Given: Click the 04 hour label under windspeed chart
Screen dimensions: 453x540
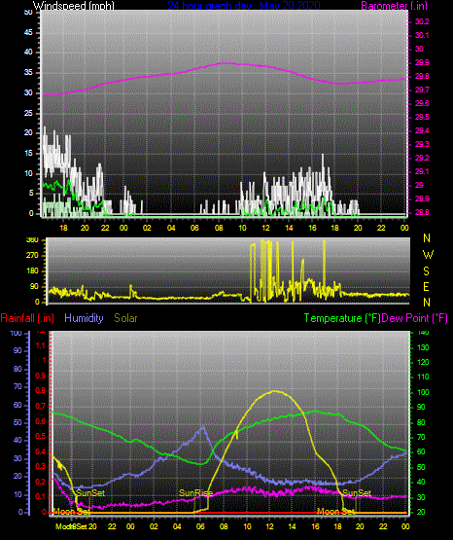Looking at the screenshot, I should tap(171, 228).
